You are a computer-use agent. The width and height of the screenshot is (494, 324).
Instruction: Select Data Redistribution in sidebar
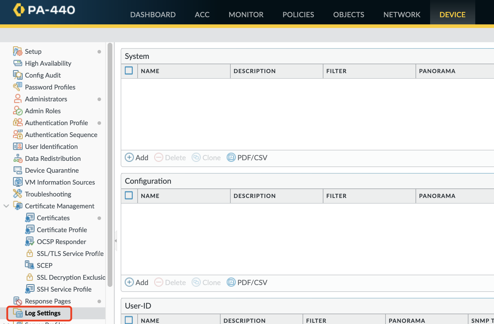pos(53,158)
